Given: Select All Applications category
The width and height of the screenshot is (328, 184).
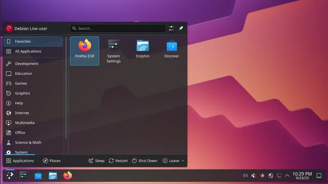Looking at the screenshot, I should click(33, 51).
